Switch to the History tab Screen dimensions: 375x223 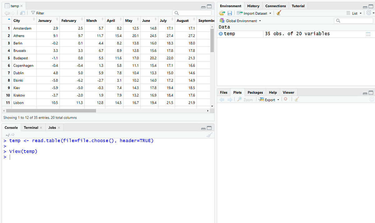tap(253, 6)
